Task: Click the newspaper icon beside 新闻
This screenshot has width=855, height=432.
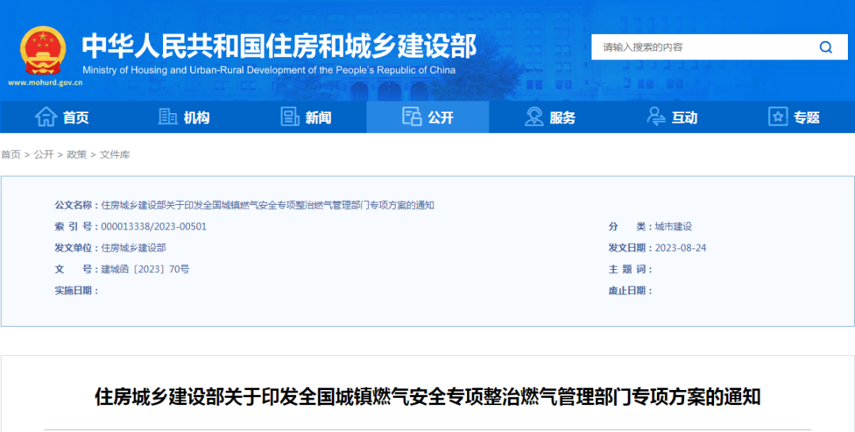Action: pyautogui.click(x=290, y=116)
